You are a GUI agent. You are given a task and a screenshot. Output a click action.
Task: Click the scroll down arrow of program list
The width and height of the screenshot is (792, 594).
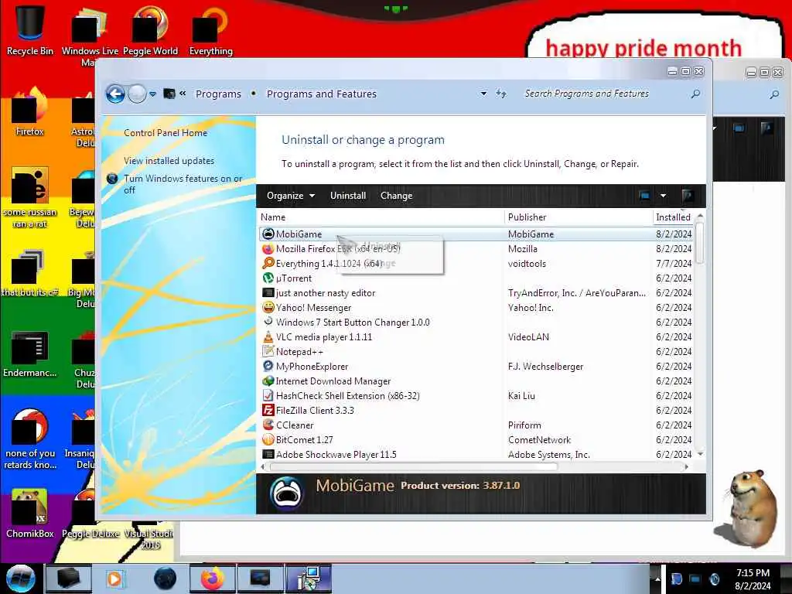pyautogui.click(x=700, y=454)
